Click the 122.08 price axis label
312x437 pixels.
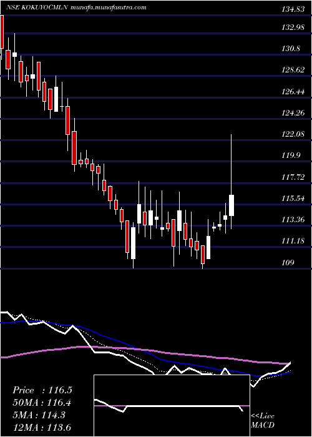293,134
